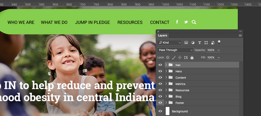Expand the Content group chevron
This screenshot has width=261, height=116.
(166, 77)
